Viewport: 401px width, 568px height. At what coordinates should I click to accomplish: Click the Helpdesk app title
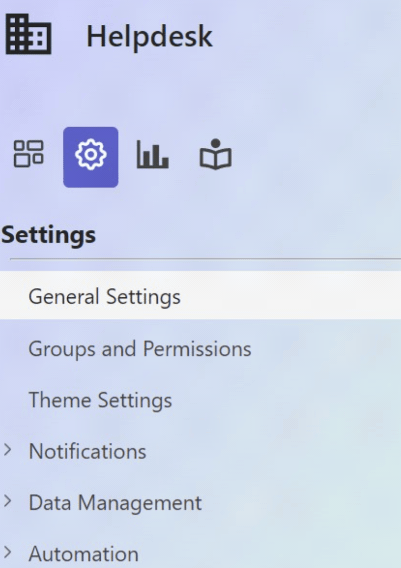(x=150, y=36)
